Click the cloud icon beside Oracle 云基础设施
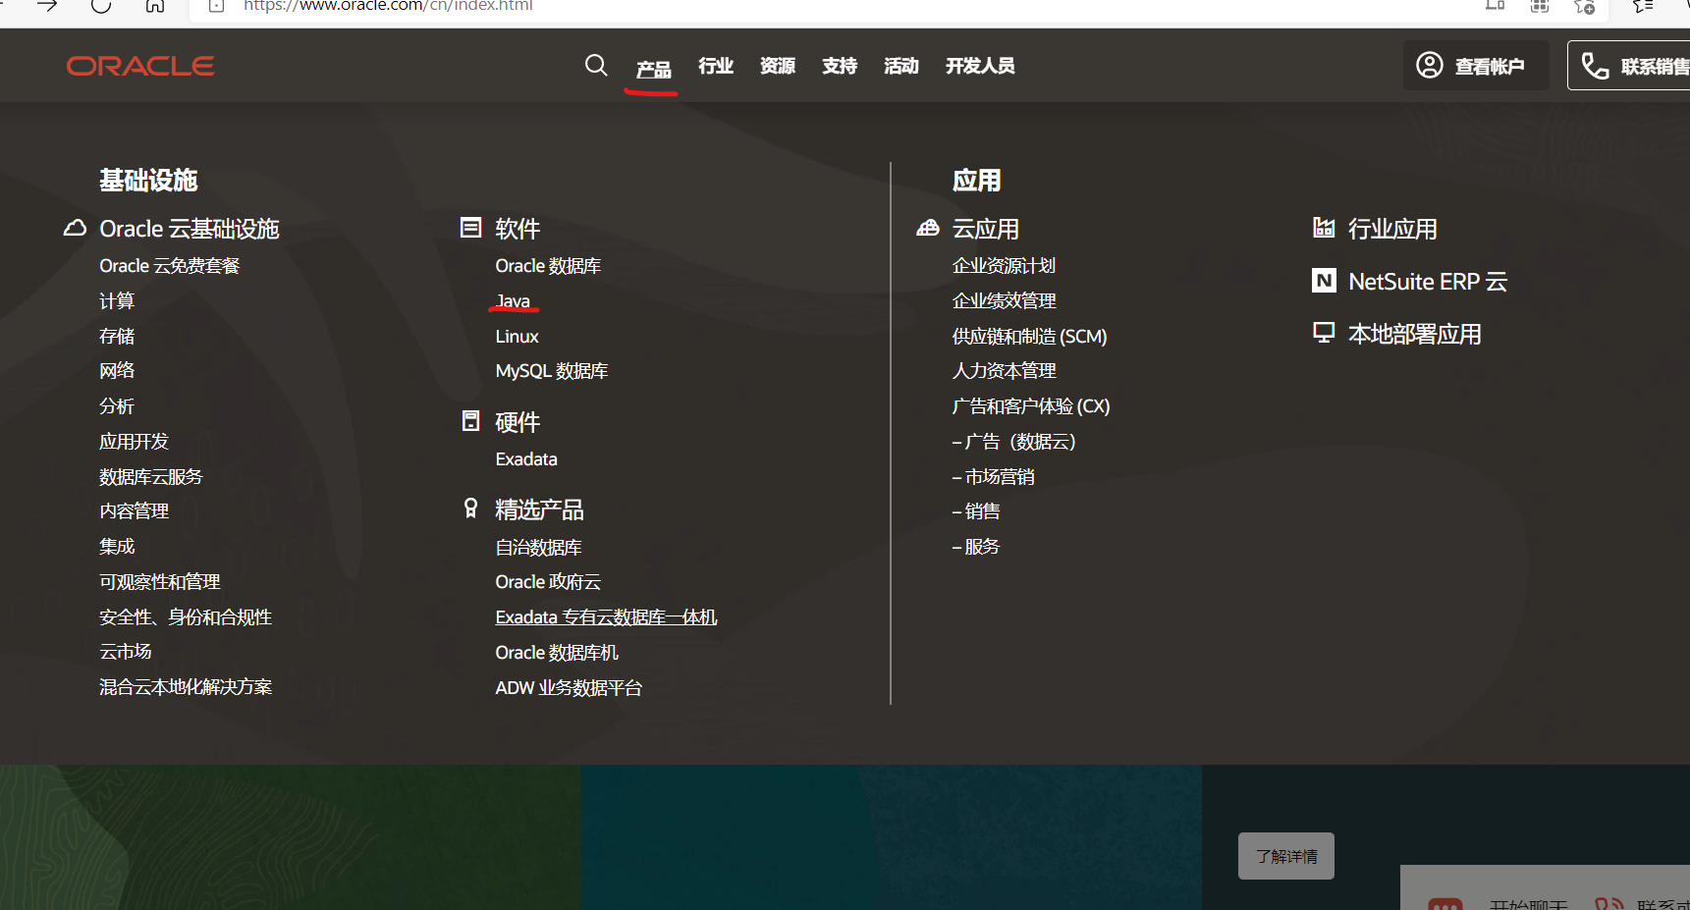Image resolution: width=1690 pixels, height=910 pixels. [x=75, y=228]
